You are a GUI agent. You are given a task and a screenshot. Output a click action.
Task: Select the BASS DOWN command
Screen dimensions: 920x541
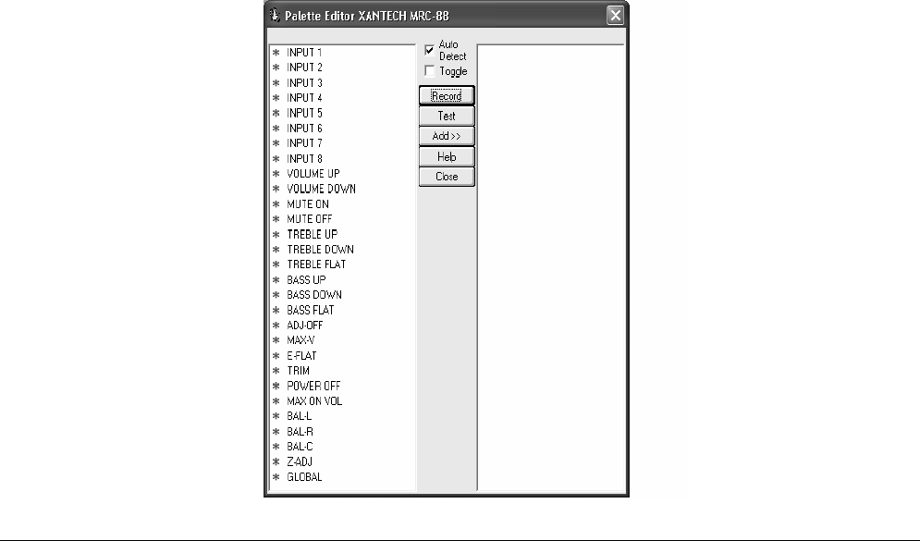click(x=314, y=295)
